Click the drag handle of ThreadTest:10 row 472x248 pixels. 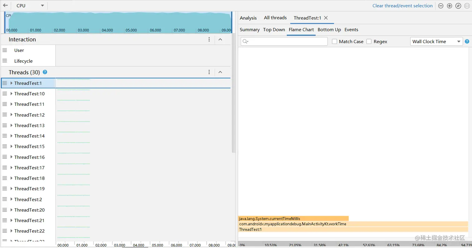pos(5,94)
